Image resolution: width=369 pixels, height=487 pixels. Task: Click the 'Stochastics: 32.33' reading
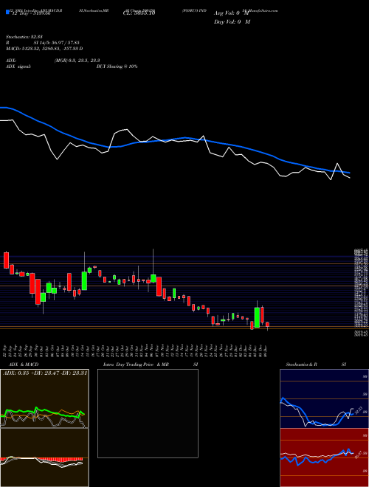[24, 37]
